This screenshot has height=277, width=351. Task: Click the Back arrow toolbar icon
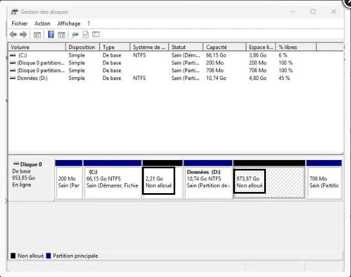13,35
